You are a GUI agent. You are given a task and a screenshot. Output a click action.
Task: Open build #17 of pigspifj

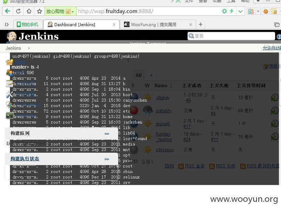click(x=187, y=126)
